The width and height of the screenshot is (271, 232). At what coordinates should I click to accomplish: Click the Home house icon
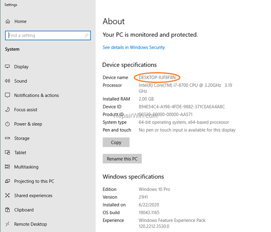click(8, 21)
